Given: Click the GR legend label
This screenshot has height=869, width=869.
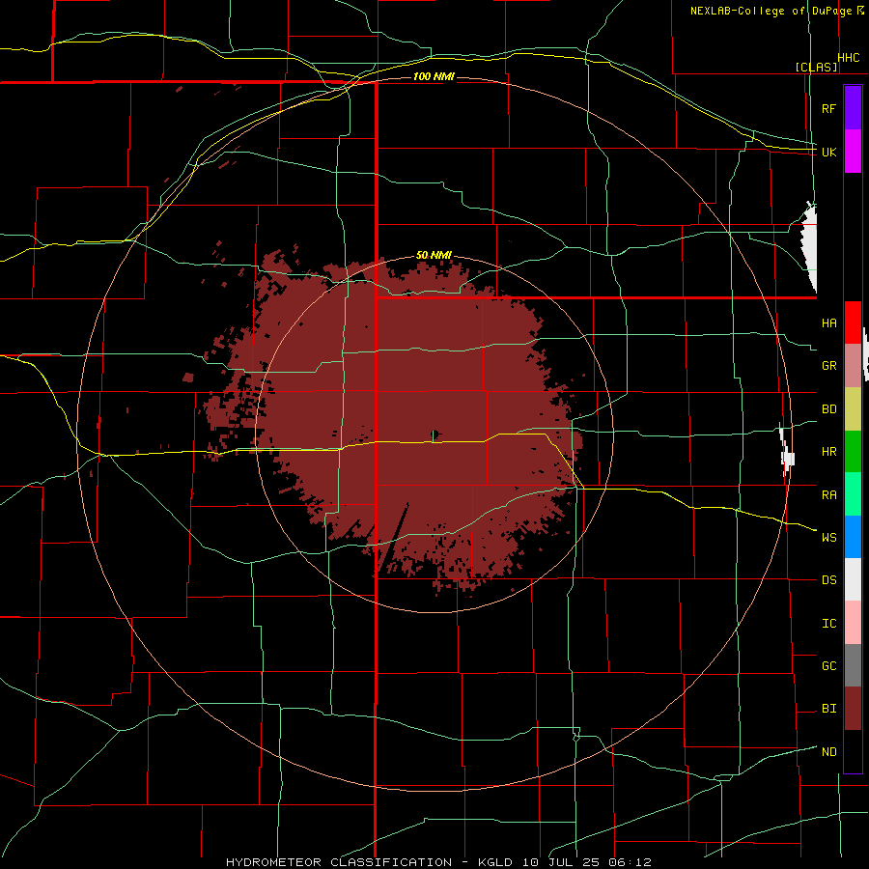Looking at the screenshot, I should point(828,366).
